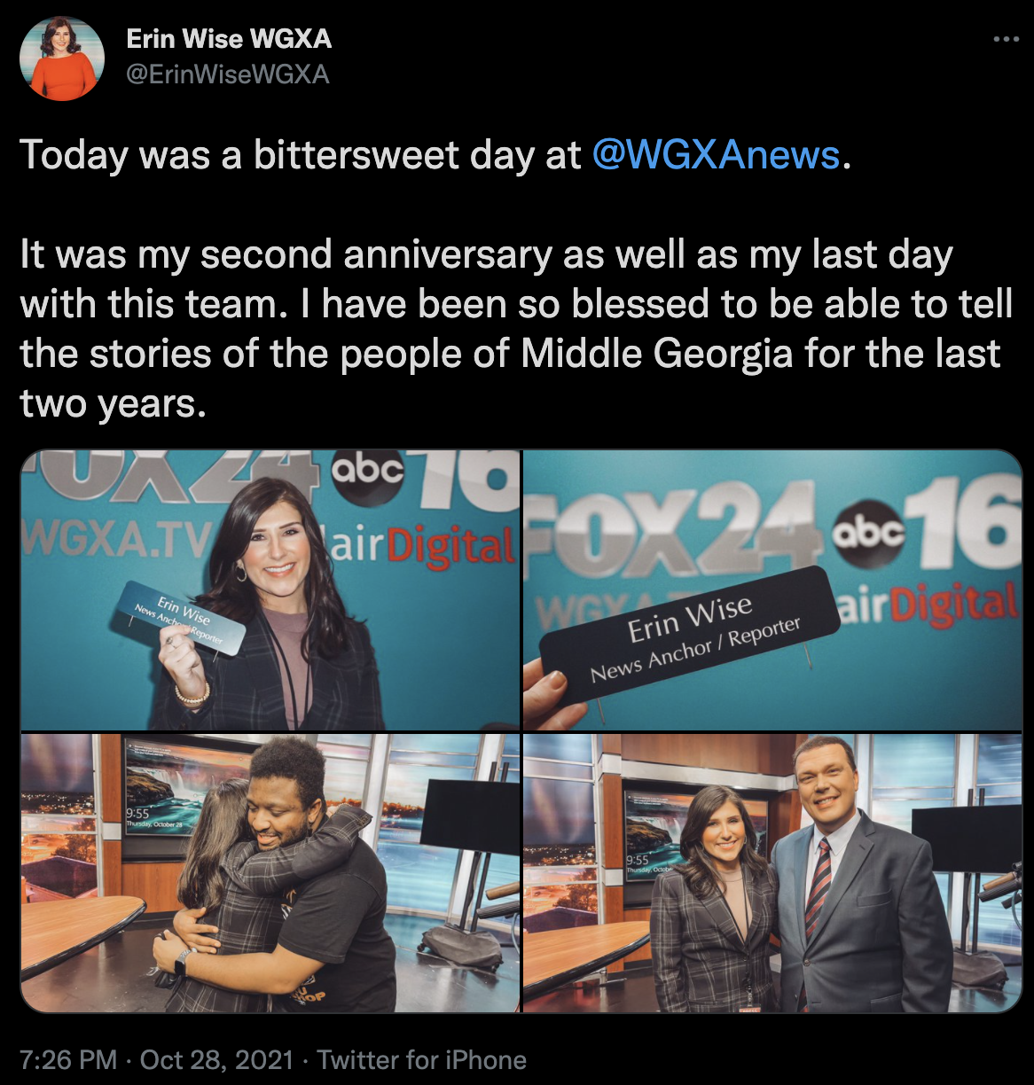This screenshot has width=1034, height=1085.
Task: Click the 'bittersweet day' tweet sentence
Action: tap(435, 155)
